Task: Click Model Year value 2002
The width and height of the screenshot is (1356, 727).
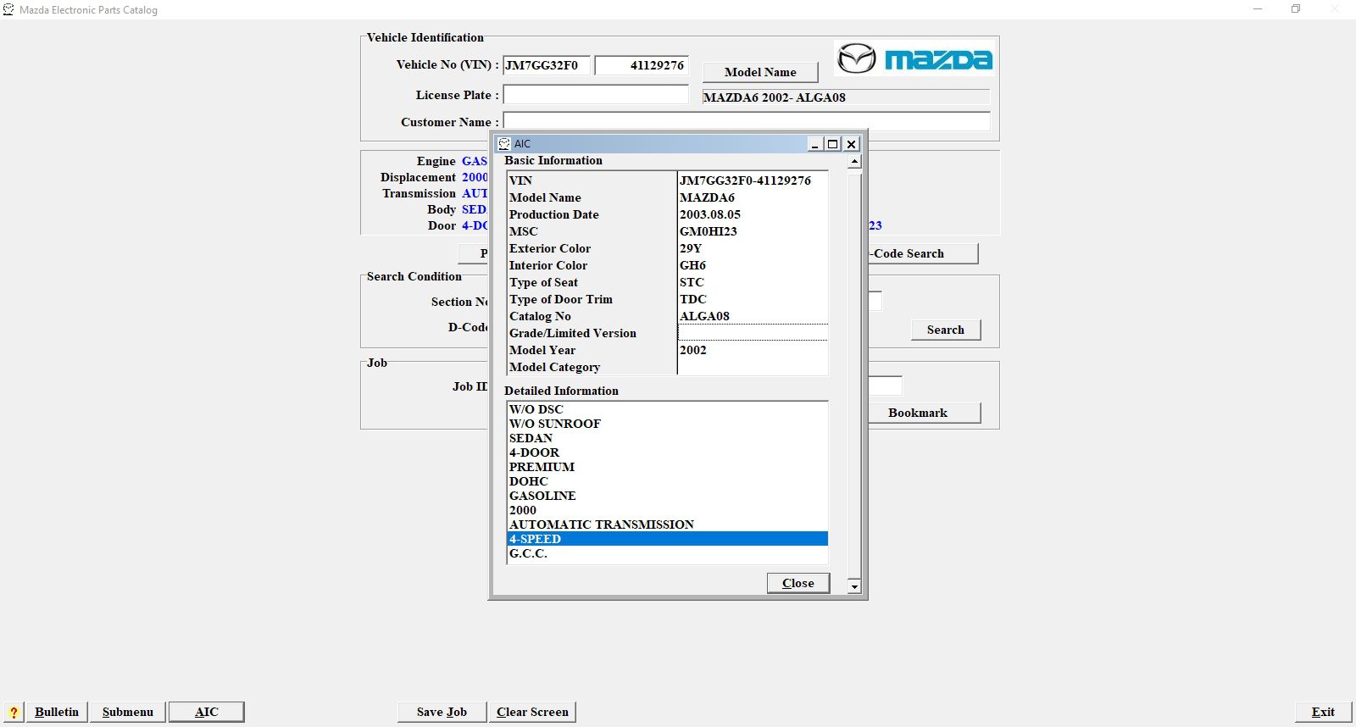Action: pos(753,350)
